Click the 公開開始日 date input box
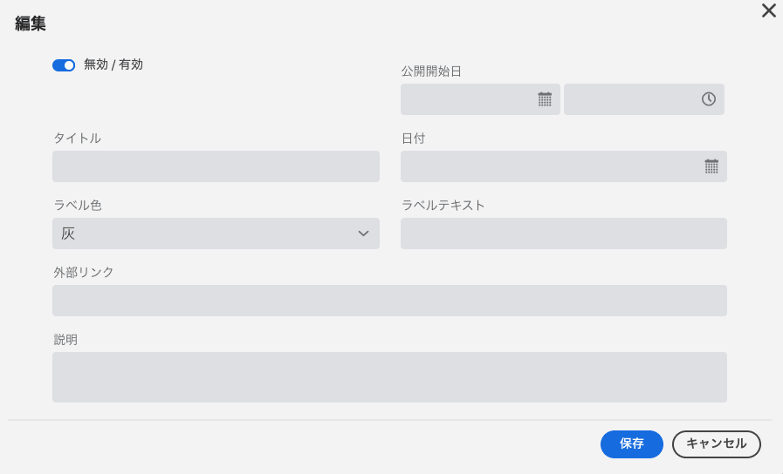 (x=480, y=99)
